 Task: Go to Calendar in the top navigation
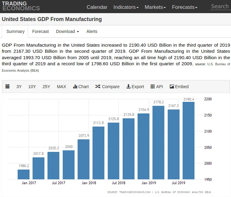[97, 7]
